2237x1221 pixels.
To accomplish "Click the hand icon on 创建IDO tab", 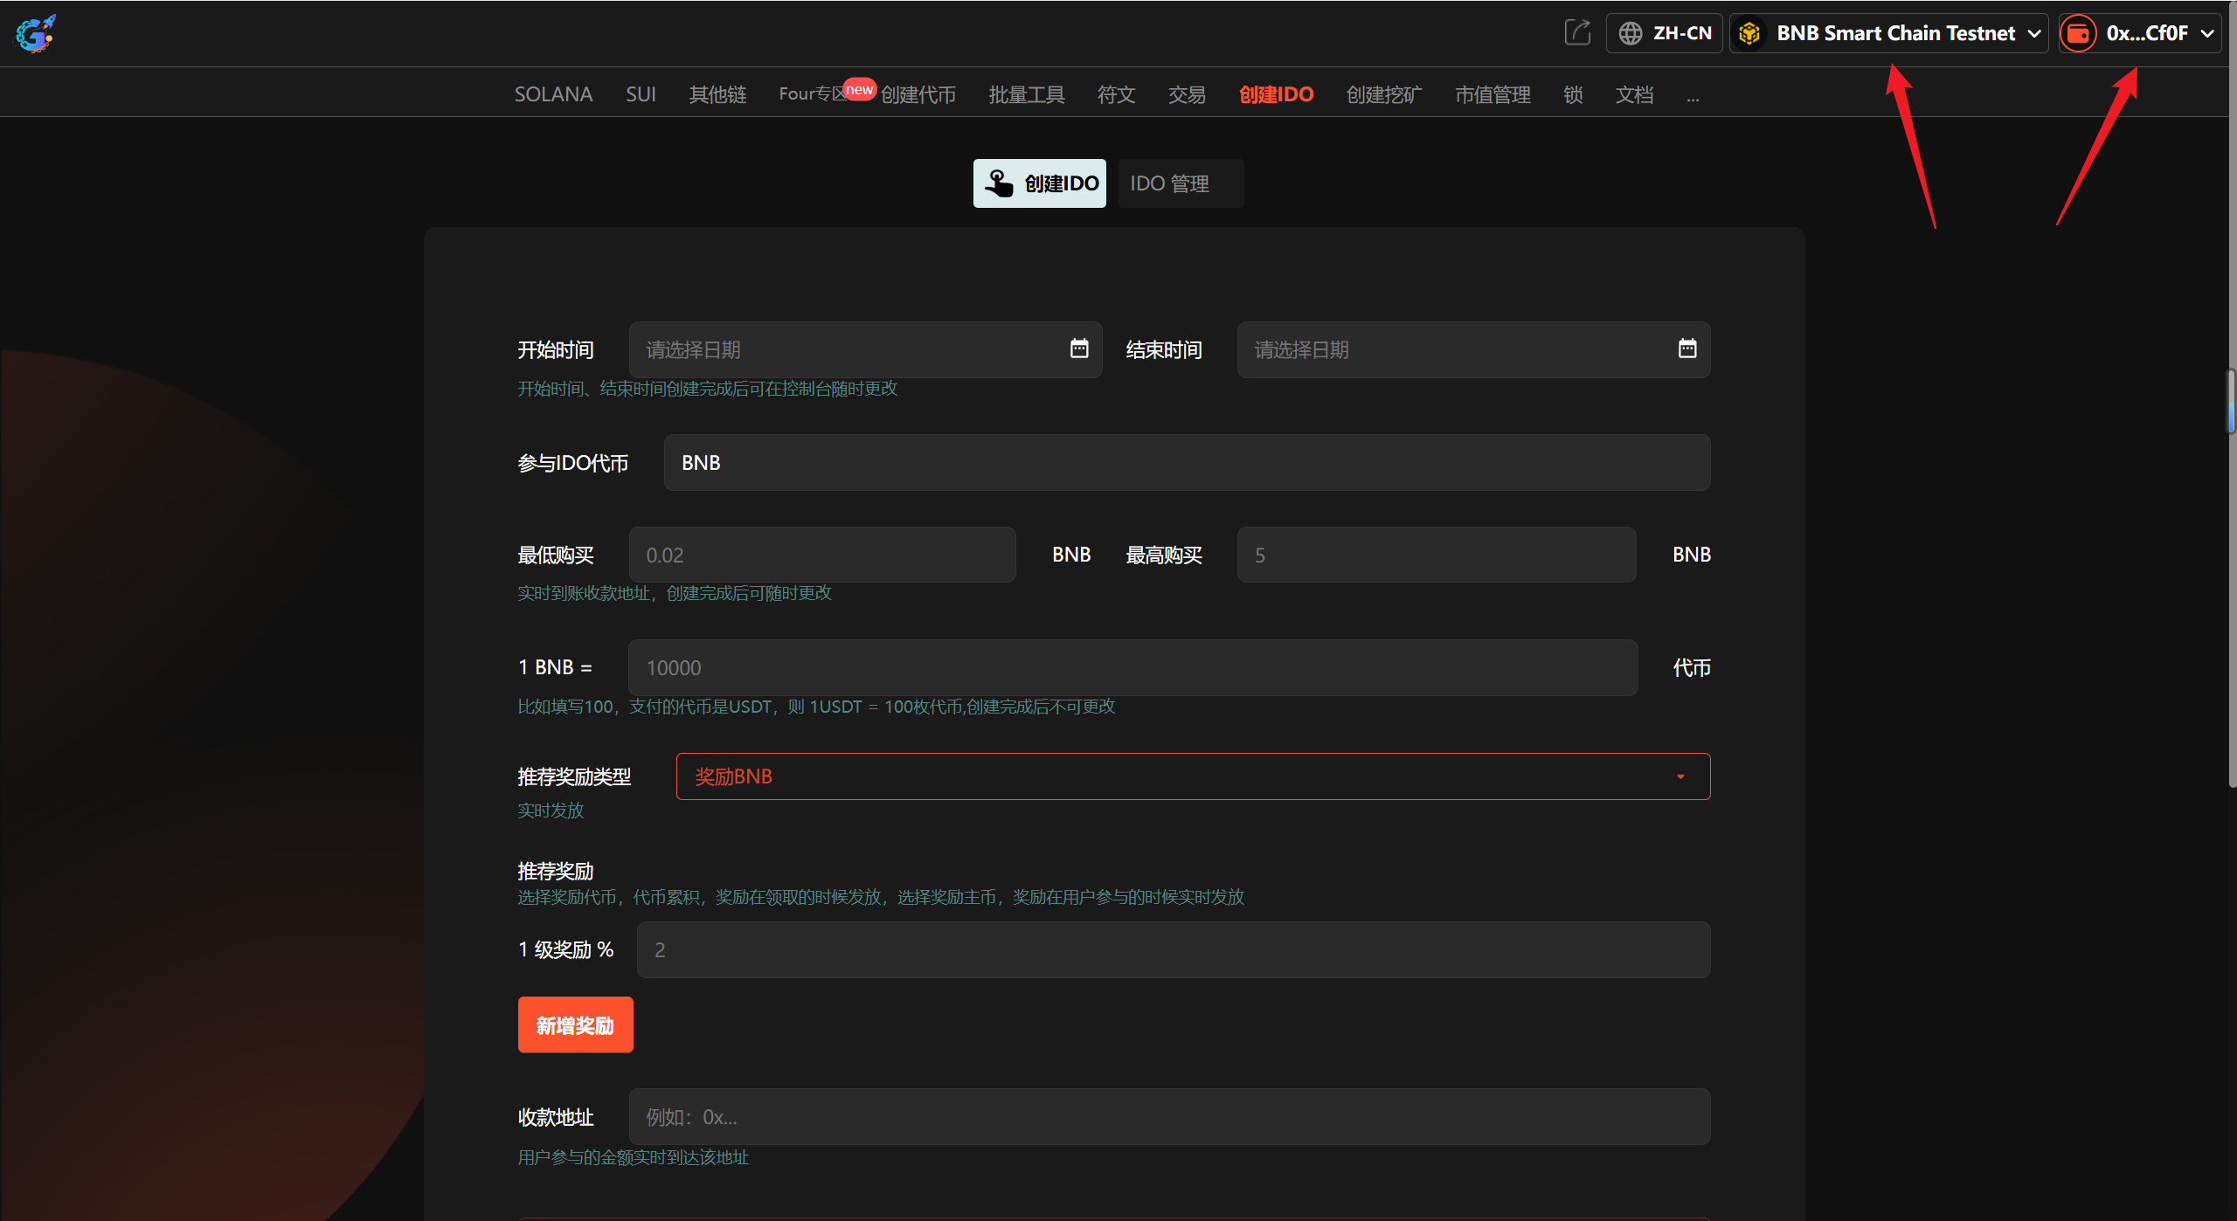I will click(998, 183).
